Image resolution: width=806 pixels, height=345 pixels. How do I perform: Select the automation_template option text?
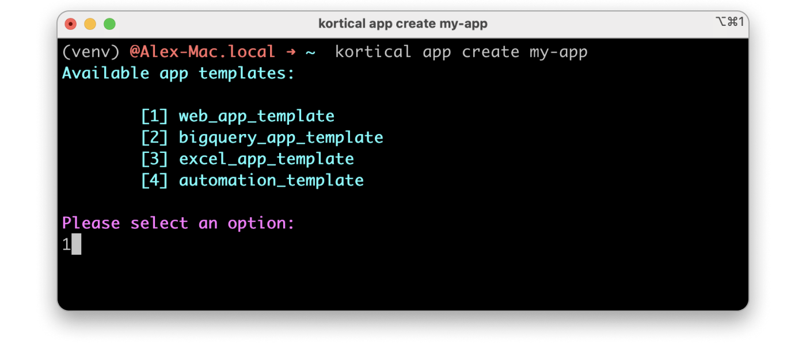tap(271, 180)
